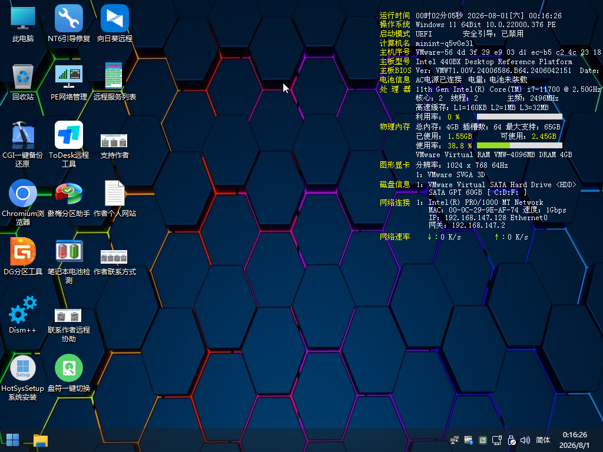Switch input method via 简体 indicator
This screenshot has height=452, width=603.
(x=543, y=440)
